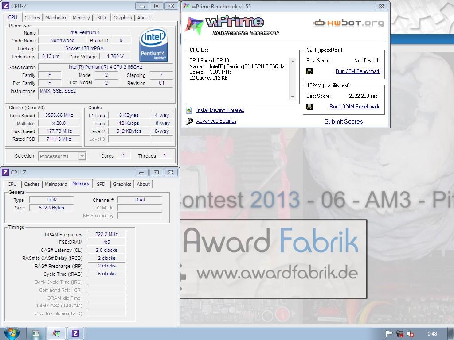This screenshot has width=454, height=340.
Task: Open Graphics tab in top CPU-Z window
Action: pos(122,18)
